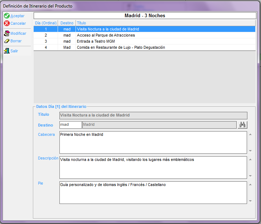The image size is (261, 224).
Task: Focus the Descripción text area
Action: click(153, 167)
